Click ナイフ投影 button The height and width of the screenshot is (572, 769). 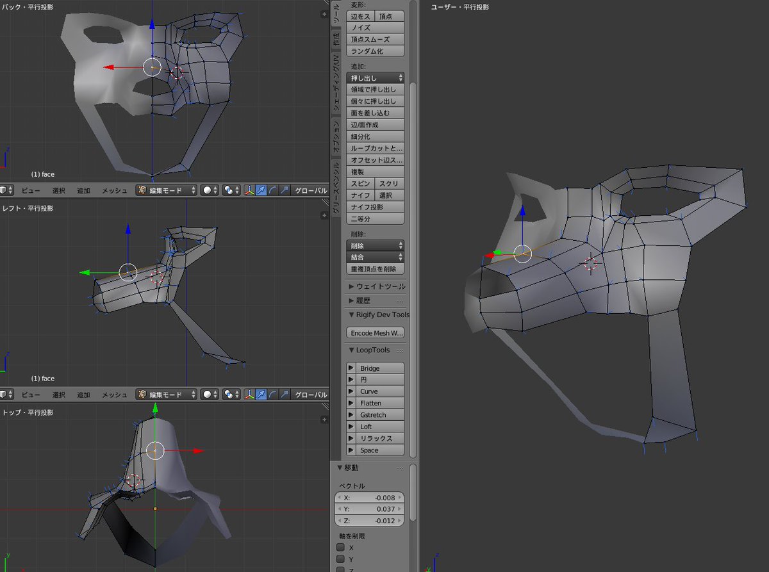376,207
